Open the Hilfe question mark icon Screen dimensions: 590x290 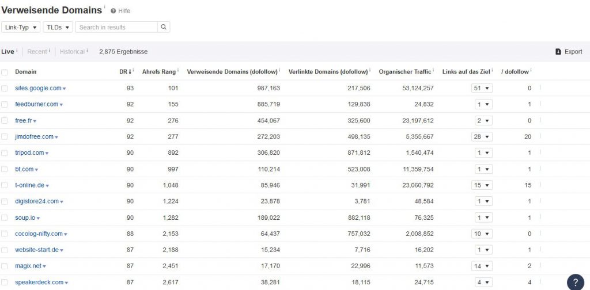coord(114,12)
